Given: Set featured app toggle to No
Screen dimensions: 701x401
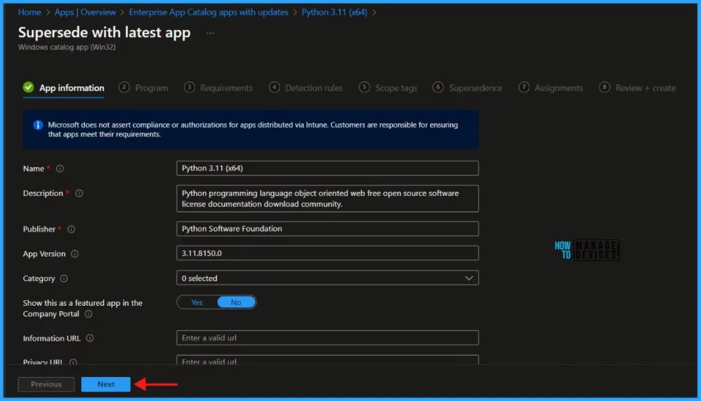Looking at the screenshot, I should (x=236, y=302).
